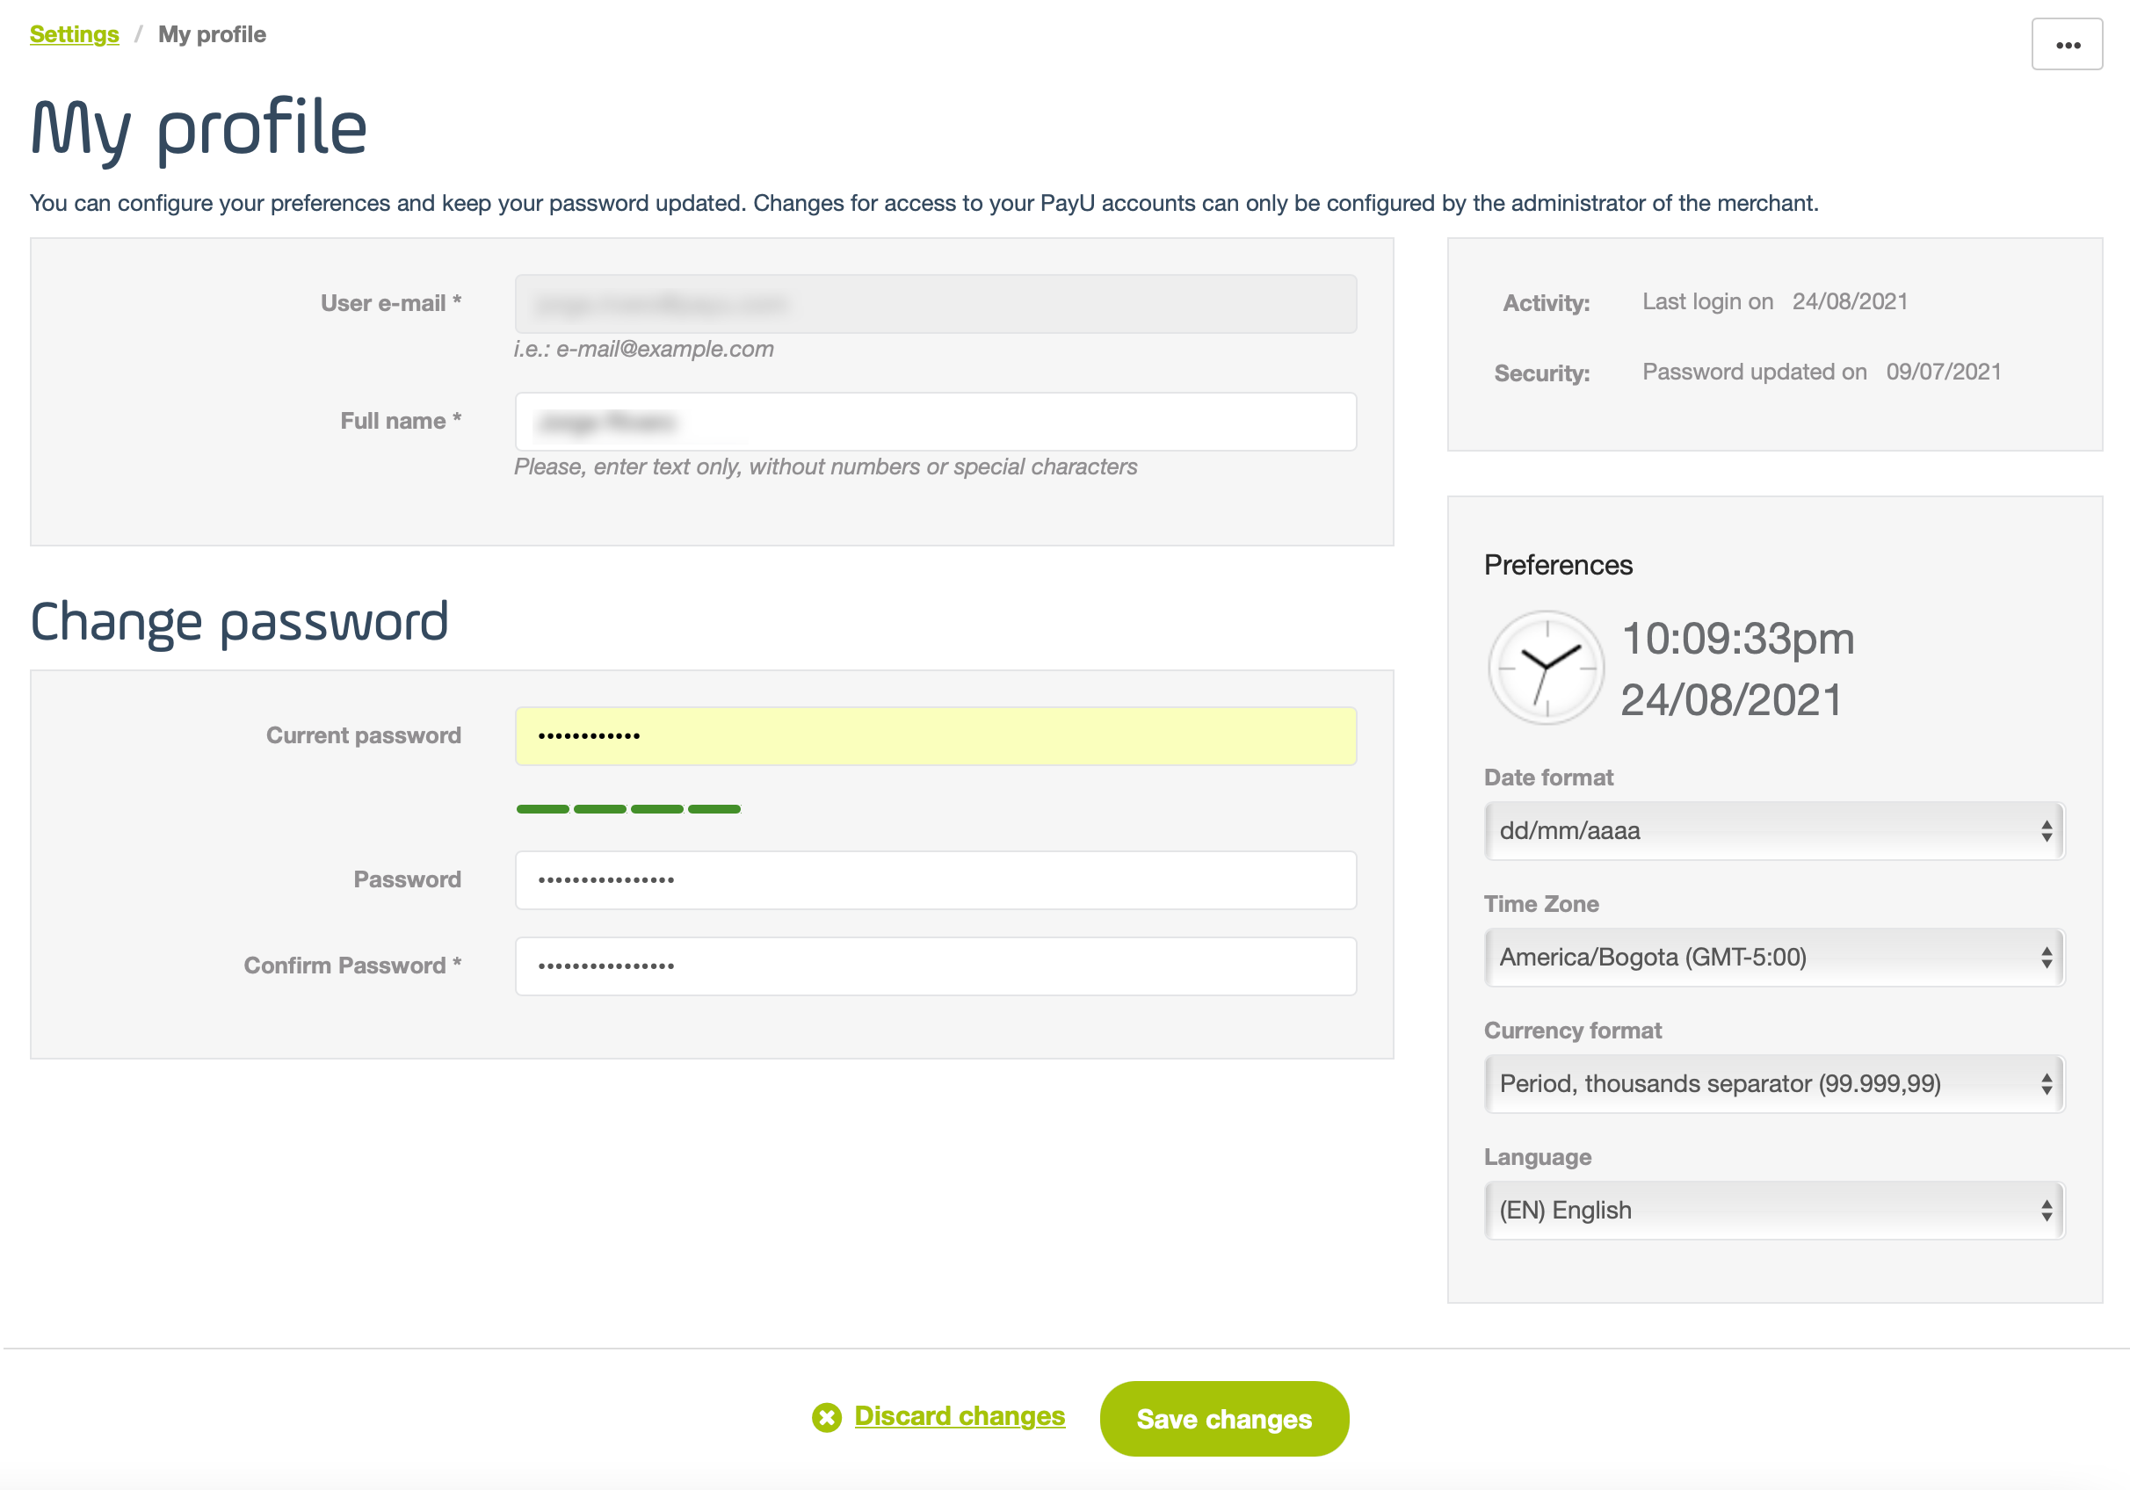Viewport: 2130px width, 1490px height.
Task: Click the User e-mail label
Action: pos(390,303)
